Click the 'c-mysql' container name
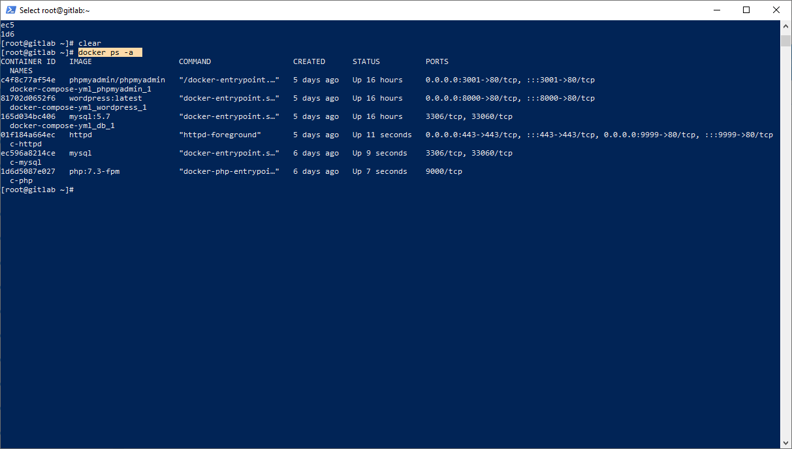792x449 pixels. tap(25, 162)
